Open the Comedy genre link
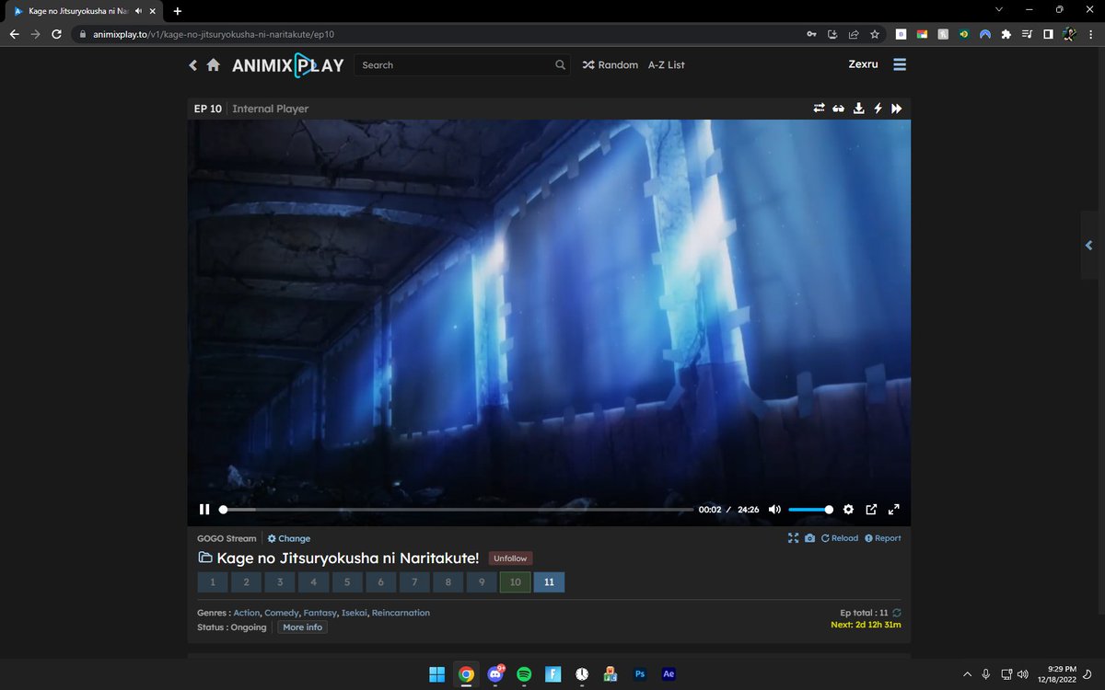Screen dimensions: 1105x690 [282, 613]
